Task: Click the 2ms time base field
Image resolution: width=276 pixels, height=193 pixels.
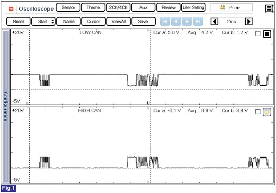Action: click(231, 22)
